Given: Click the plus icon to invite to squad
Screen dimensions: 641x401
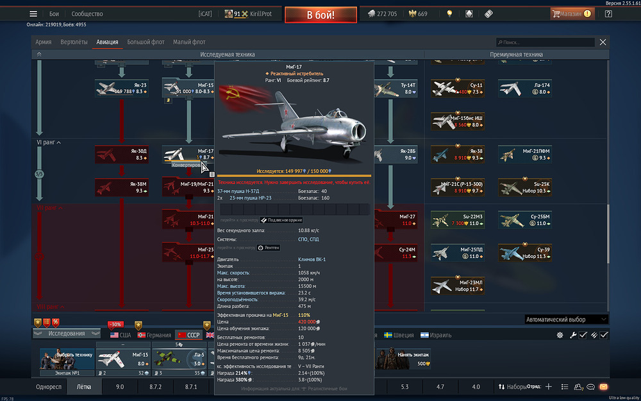Looking at the screenshot, I should coord(548,387).
